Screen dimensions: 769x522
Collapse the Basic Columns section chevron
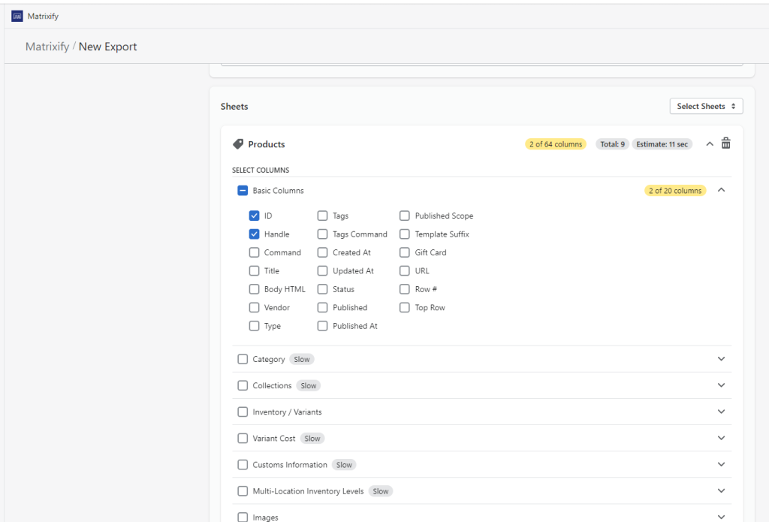(x=721, y=190)
